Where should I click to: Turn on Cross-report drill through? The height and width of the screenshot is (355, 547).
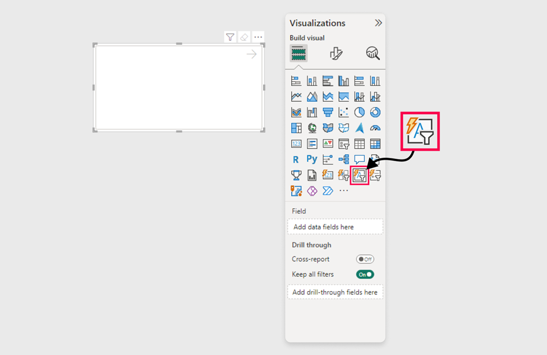pos(365,259)
